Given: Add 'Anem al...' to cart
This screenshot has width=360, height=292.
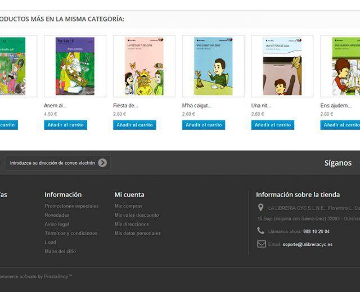Looking at the screenshot, I should pos(65,125).
